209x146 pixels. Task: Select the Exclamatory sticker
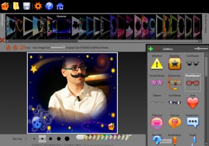pos(175,141)
